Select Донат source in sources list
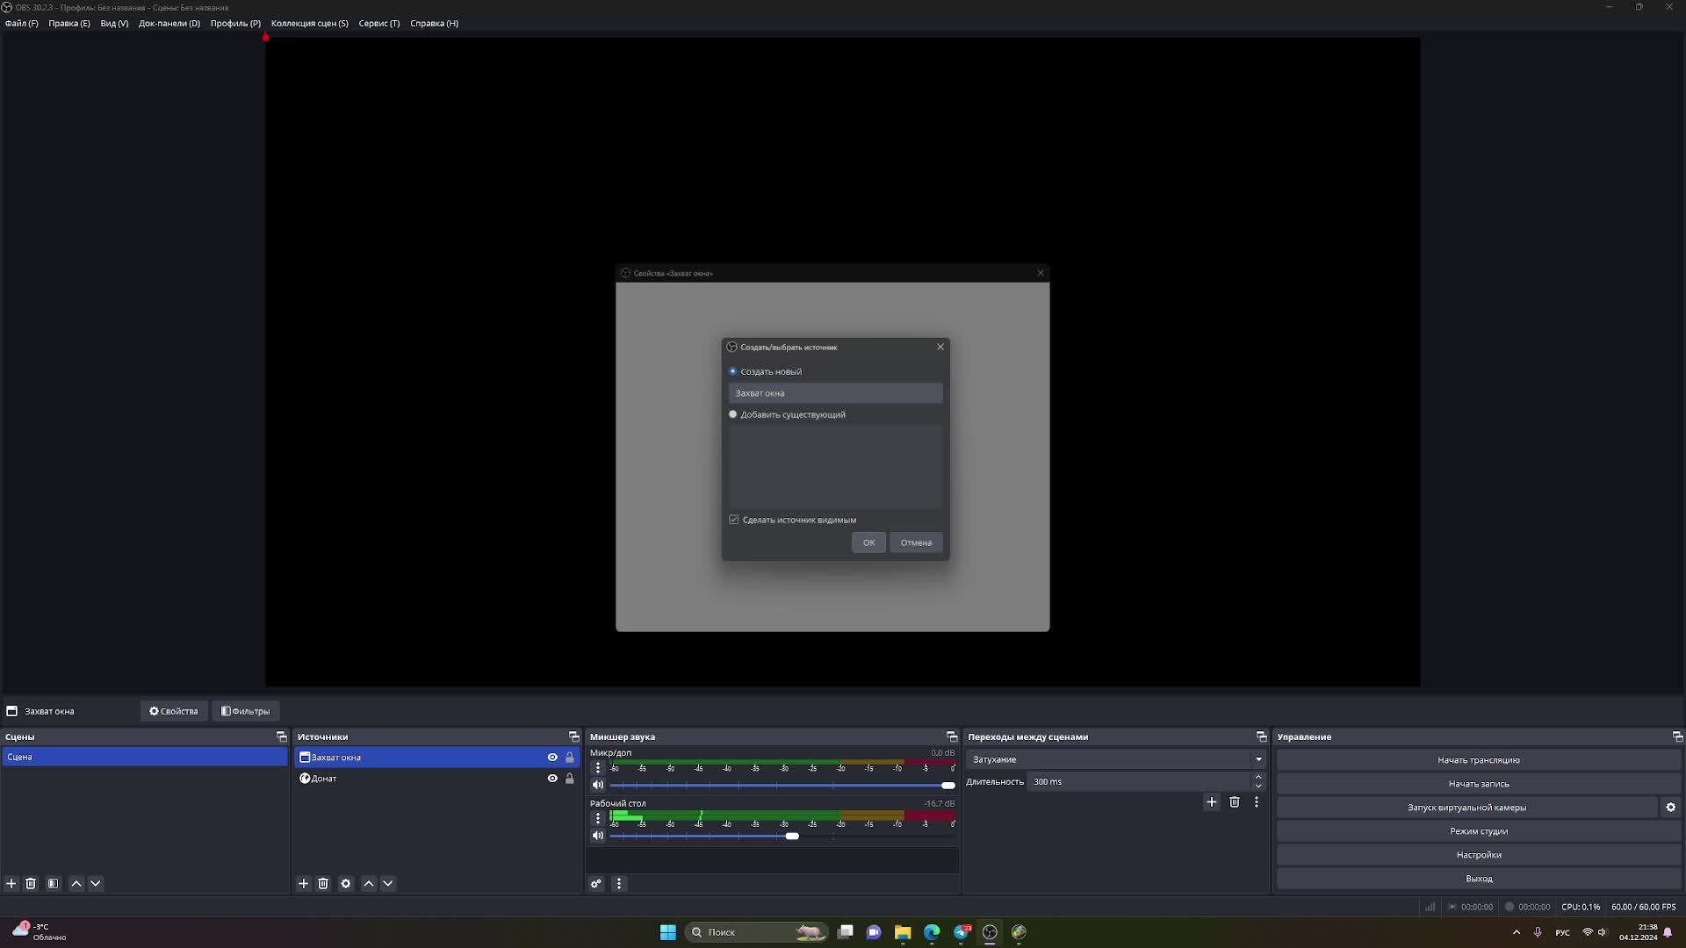1686x948 pixels. tap(436, 779)
